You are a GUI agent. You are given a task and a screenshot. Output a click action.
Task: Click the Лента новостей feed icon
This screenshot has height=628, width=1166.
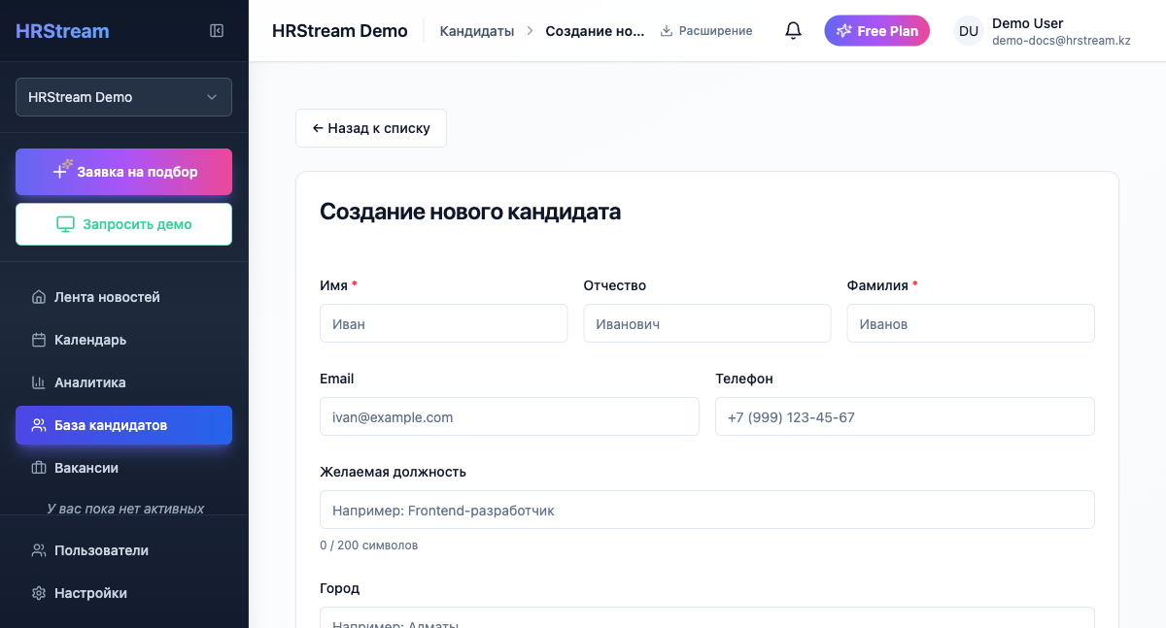point(37,297)
